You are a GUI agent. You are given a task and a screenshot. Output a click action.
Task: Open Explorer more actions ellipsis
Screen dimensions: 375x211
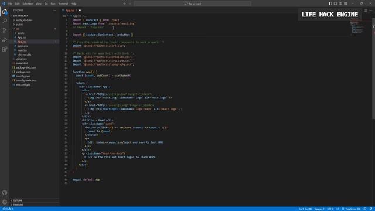coord(54,11)
